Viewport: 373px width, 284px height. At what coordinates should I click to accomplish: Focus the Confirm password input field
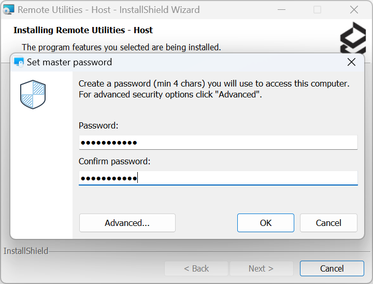coord(218,178)
